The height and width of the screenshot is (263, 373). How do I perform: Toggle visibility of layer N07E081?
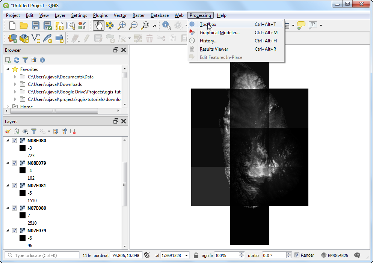pyautogui.click(x=15, y=186)
